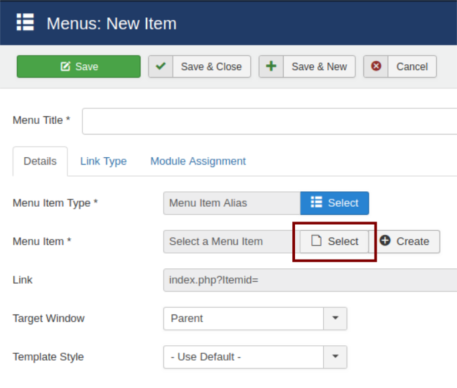Screen dimensions: 457x388
Task: Click the Link field containing index.php?Itemid=
Action: [309, 280]
